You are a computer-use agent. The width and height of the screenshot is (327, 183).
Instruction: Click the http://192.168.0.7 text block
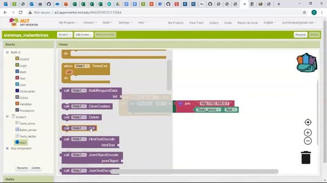pos(215,103)
